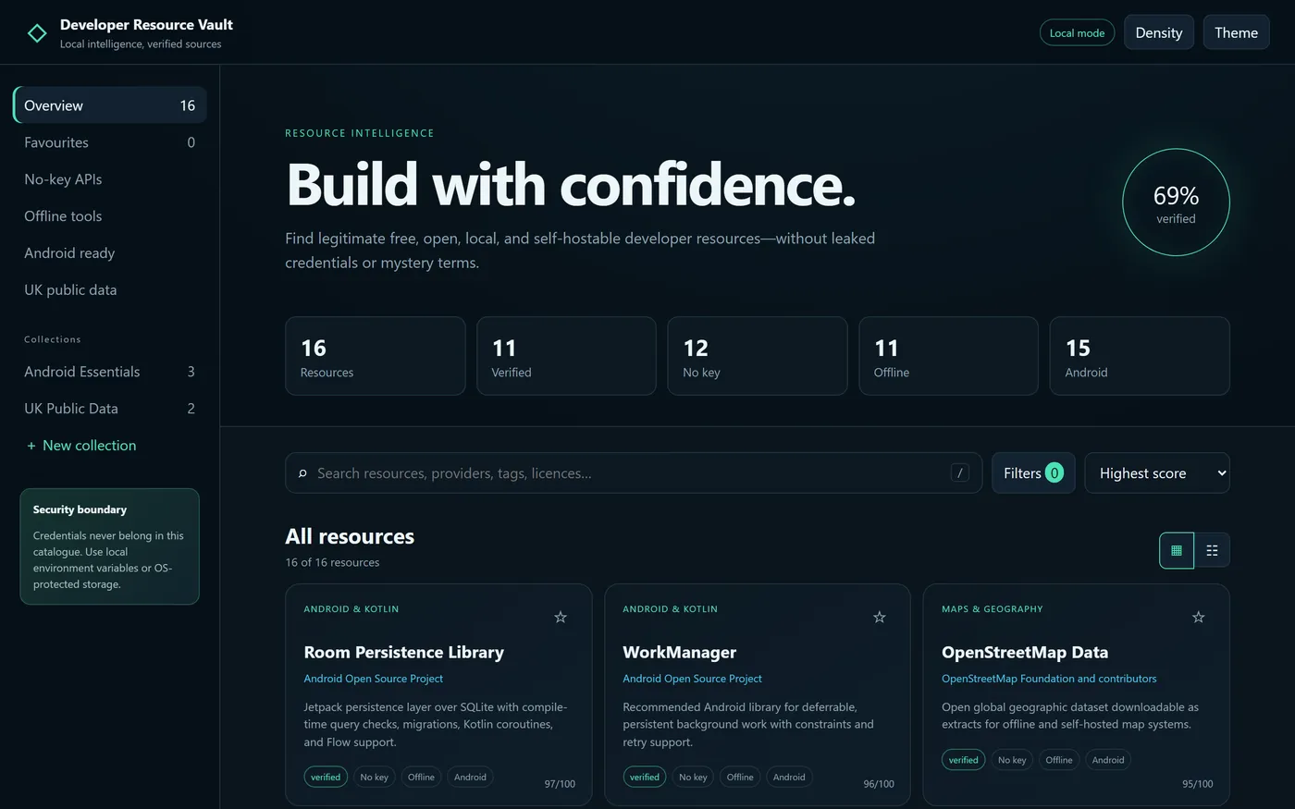
Task: Click the No key tag on WorkManager card
Action: point(693,778)
